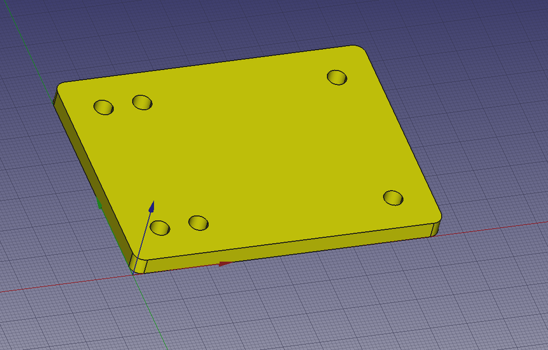Select the lone hole in the plate corner that touches the red axis line
This screenshot has width=548, height=350.
393,198
